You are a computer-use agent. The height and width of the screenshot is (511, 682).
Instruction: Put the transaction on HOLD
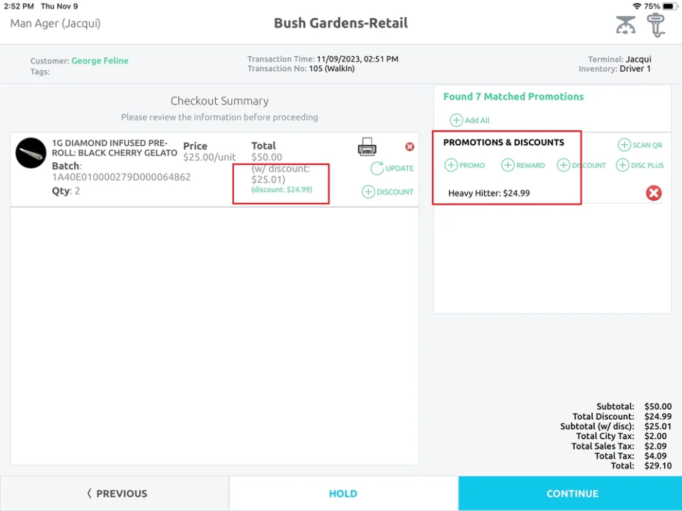343,494
